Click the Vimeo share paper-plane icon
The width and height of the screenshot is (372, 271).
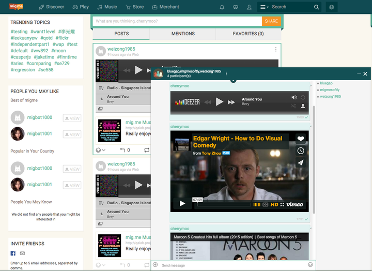(301, 162)
